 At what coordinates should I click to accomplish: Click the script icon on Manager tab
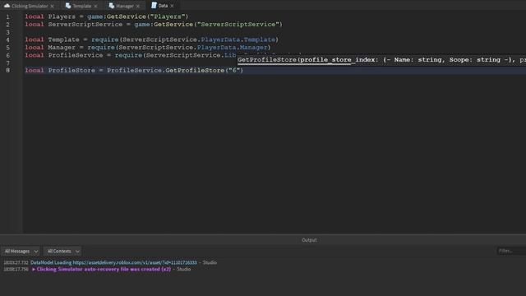pos(112,6)
